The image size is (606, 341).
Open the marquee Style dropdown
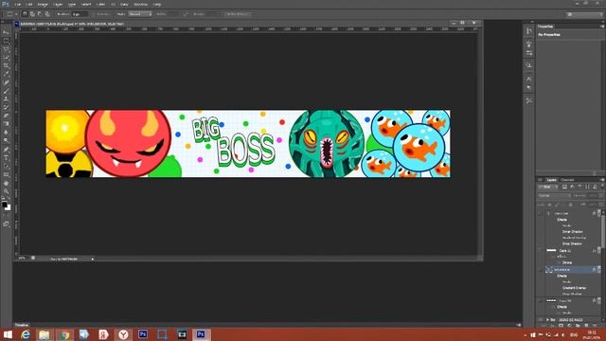pos(140,14)
